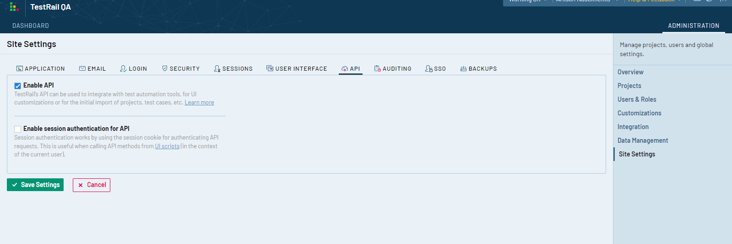732x244 pixels.
Task: Select the Login tab icon
Action: click(123, 68)
